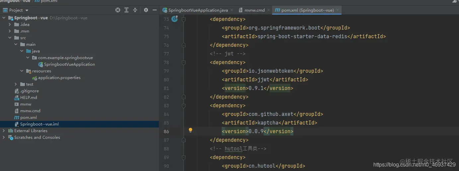459x171 pixels.
Task: Click the Collapse All icon in Project panel
Action: pyautogui.click(x=135, y=10)
